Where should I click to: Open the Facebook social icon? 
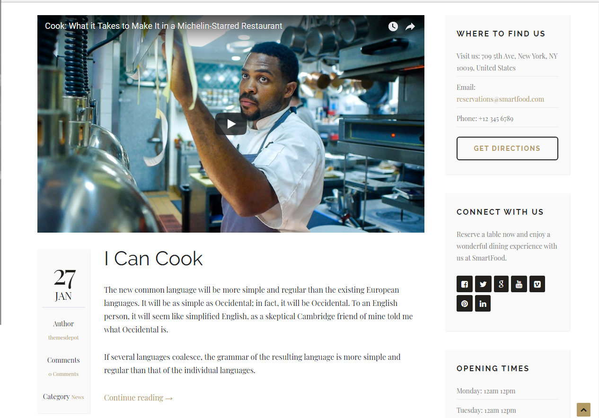point(465,284)
